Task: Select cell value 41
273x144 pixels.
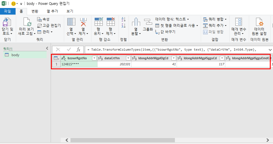Action: coord(154,64)
